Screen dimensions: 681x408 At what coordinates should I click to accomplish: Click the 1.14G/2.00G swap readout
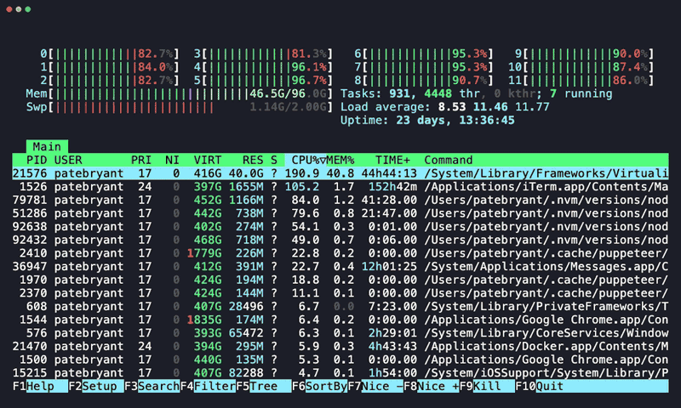(x=288, y=107)
